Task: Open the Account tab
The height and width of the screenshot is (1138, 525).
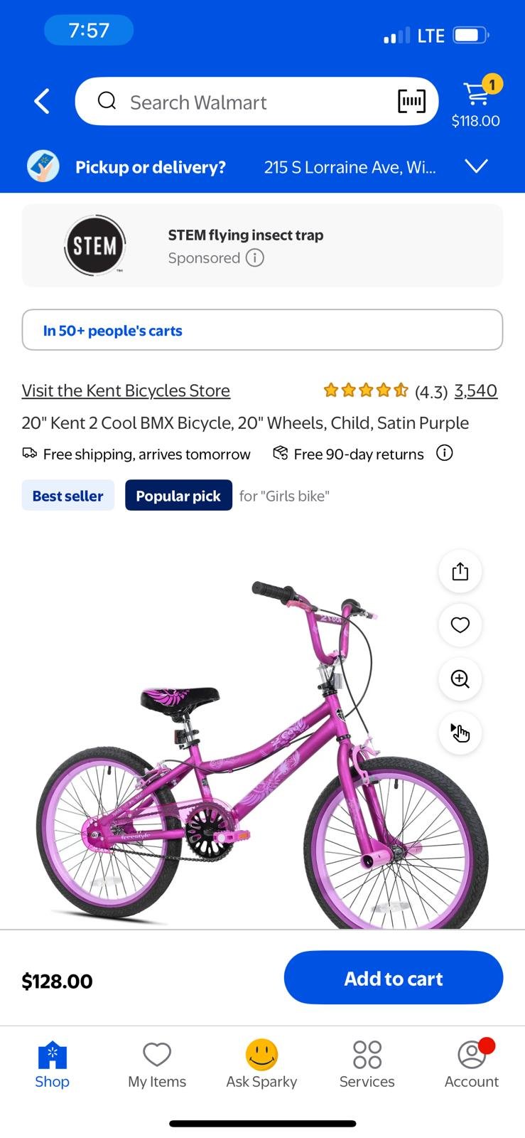Action: click(x=472, y=1064)
